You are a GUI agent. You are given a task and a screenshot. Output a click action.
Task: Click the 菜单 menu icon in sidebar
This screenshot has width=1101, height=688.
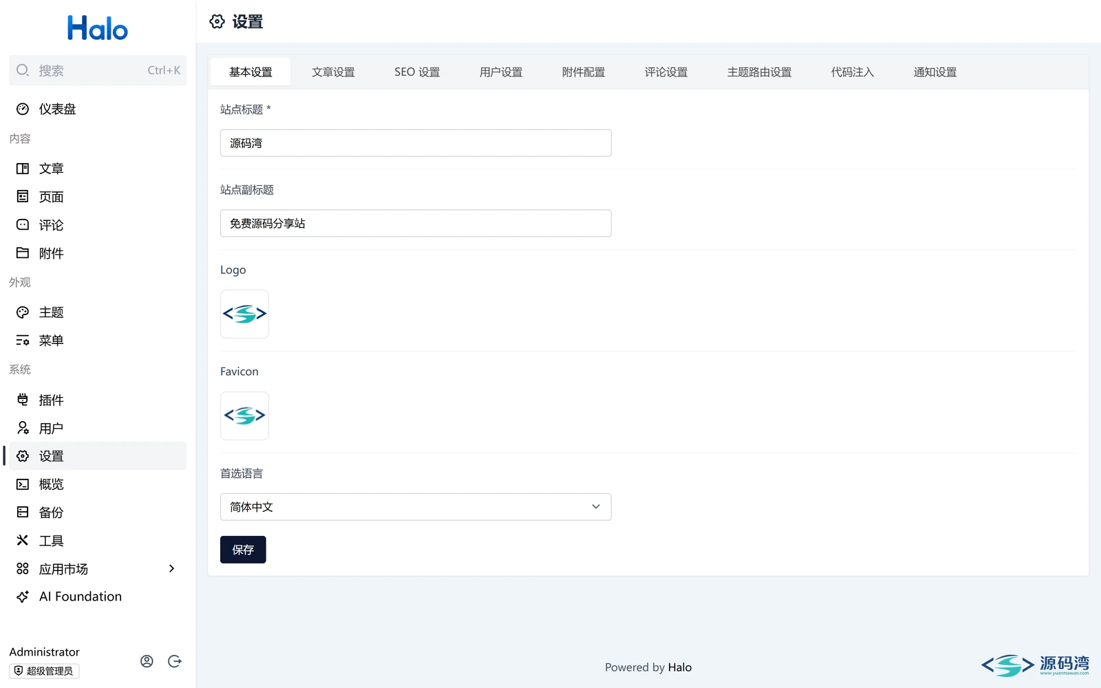tap(23, 341)
